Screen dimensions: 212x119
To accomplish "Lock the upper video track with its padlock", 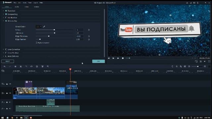I will 7,84.
